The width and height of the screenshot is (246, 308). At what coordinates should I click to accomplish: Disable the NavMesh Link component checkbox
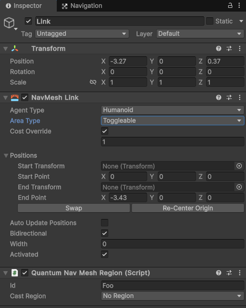click(x=25, y=97)
